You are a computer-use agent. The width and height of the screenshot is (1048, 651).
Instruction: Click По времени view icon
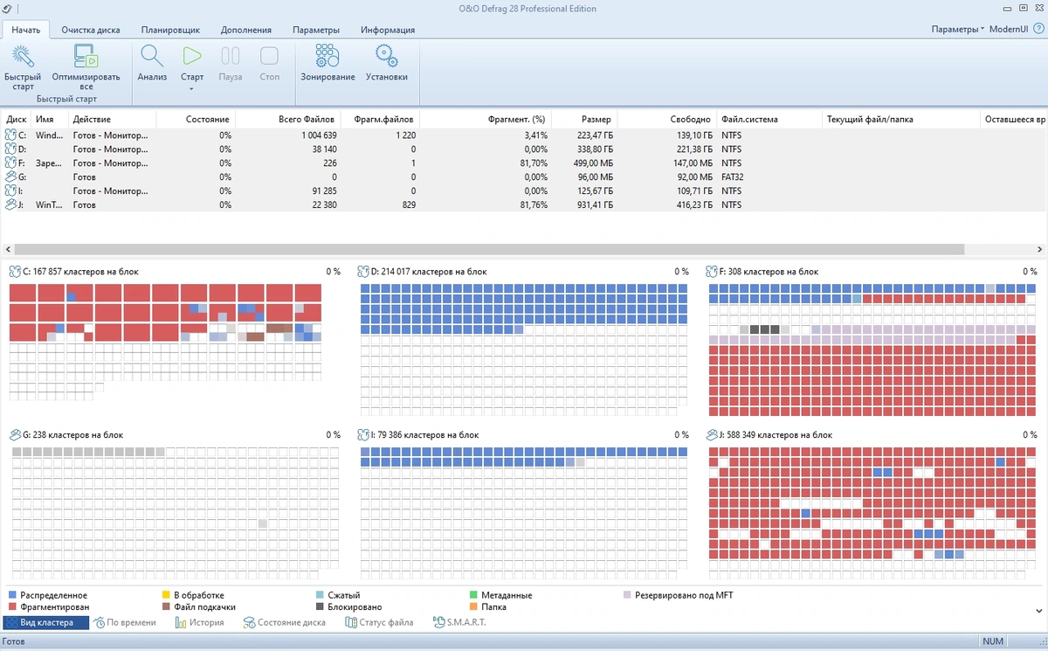pyautogui.click(x=100, y=622)
